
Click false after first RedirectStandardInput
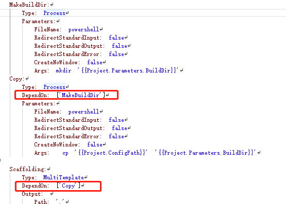pyautogui.click(x=116, y=38)
